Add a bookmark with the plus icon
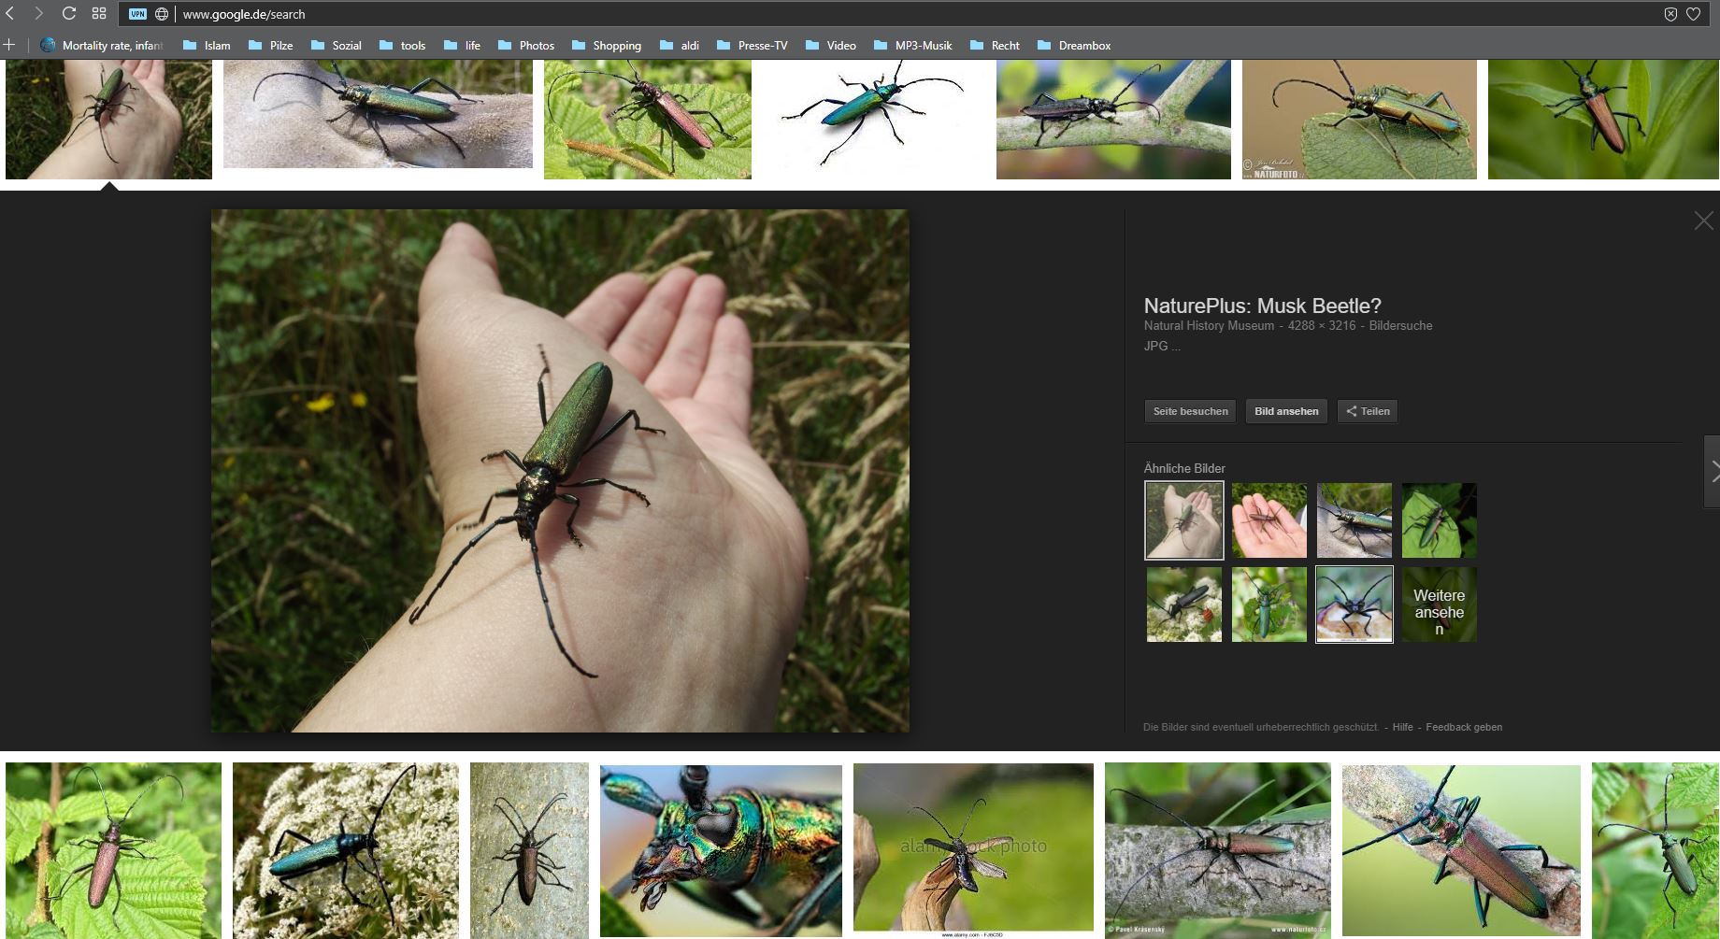1720x939 pixels. 9,45
